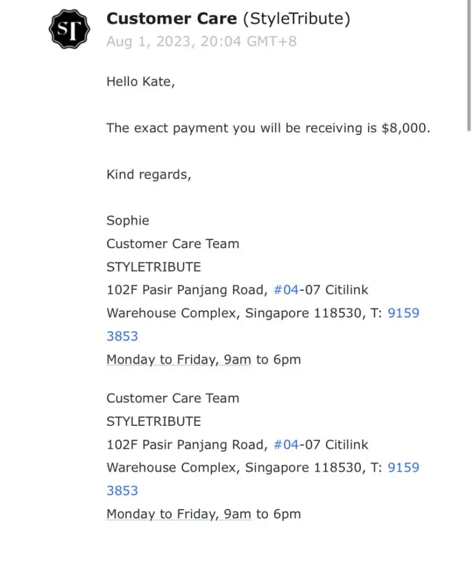Tap the 3853 phone link in bottom signature
This screenshot has height=567, width=474.
pos(122,490)
